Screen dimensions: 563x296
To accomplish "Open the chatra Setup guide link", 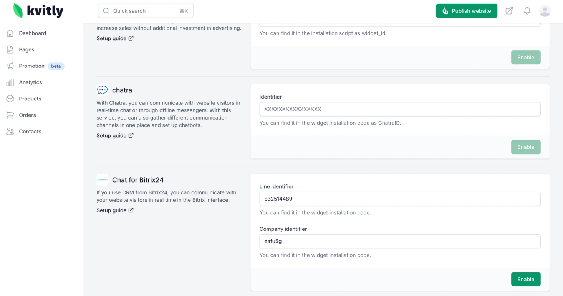I will (x=115, y=136).
